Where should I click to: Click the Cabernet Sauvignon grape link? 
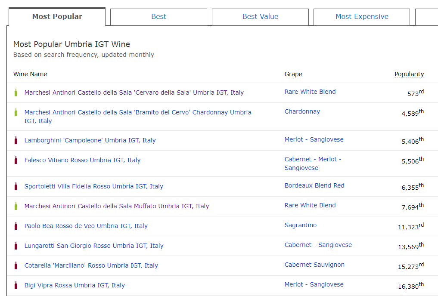pyautogui.click(x=314, y=265)
